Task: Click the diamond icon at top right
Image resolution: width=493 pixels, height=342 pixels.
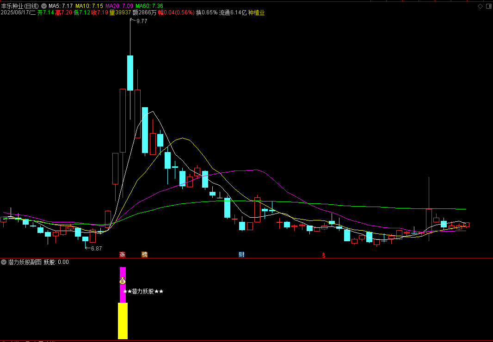Action: [x=480, y=6]
